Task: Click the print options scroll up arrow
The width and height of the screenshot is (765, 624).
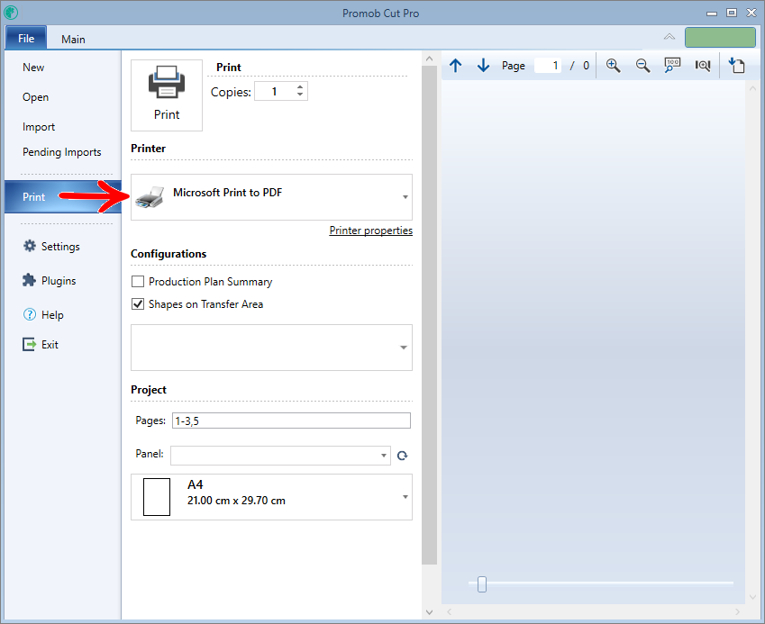Action: 429,59
